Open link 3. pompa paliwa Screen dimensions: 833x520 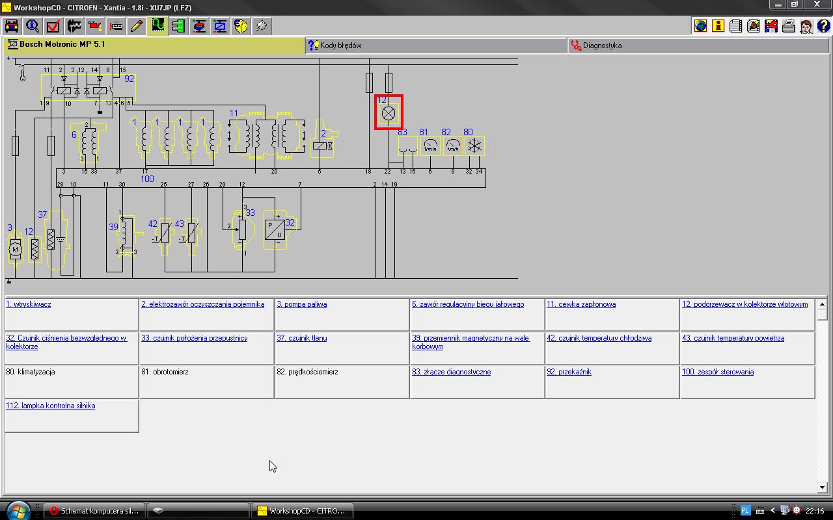(x=302, y=304)
